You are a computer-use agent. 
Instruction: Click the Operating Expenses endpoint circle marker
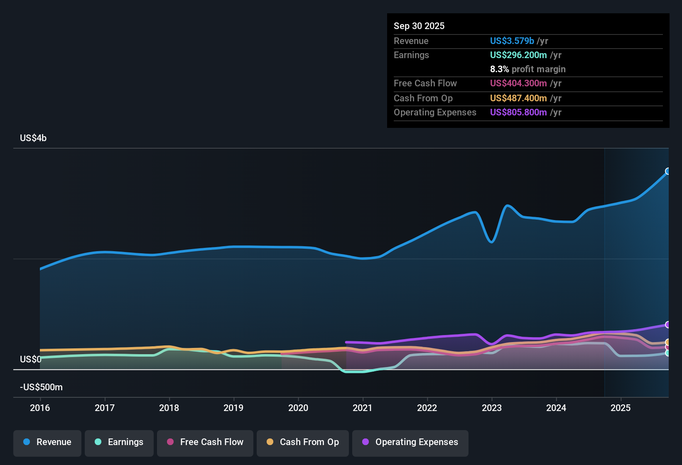(667, 325)
